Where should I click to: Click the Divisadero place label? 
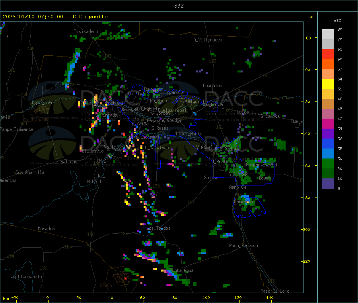86,31
